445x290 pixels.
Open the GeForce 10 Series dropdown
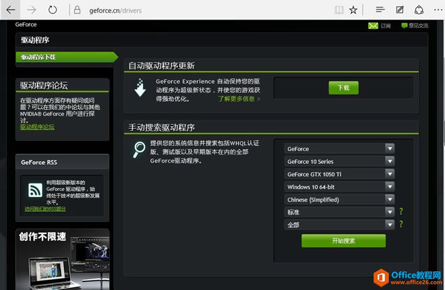click(x=339, y=161)
